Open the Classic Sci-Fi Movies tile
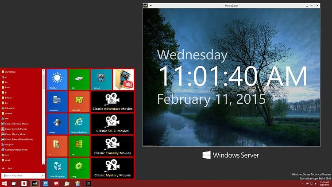Image resolution: width=332 pixels, height=187 pixels. tap(112, 124)
